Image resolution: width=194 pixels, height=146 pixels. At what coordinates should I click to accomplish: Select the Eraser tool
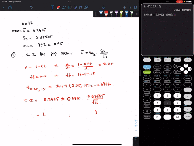point(70,7)
